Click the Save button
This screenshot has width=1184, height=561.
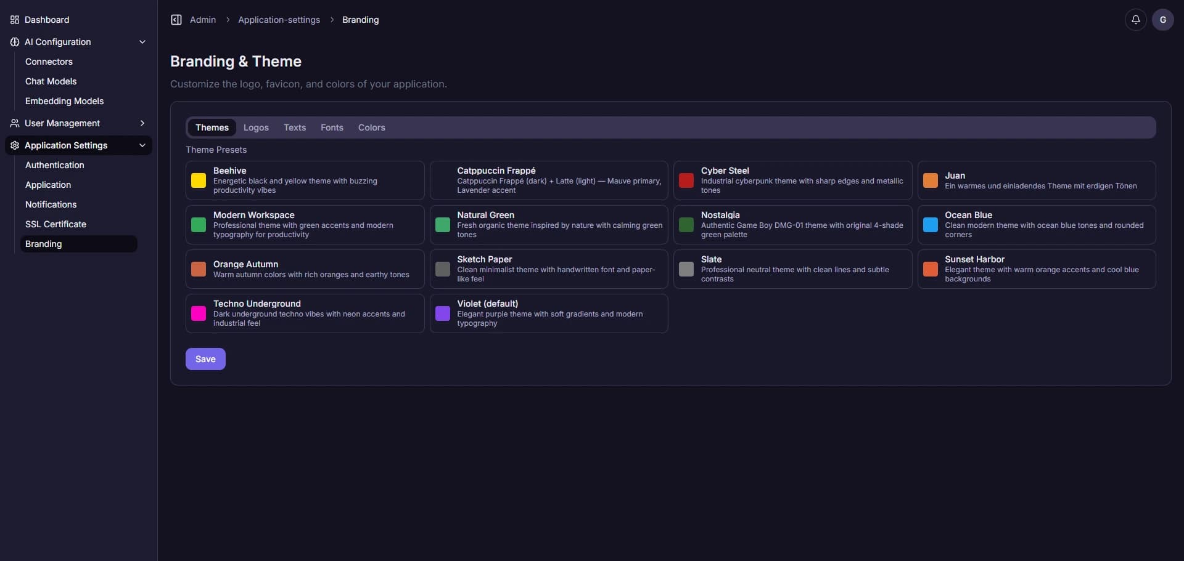click(205, 359)
